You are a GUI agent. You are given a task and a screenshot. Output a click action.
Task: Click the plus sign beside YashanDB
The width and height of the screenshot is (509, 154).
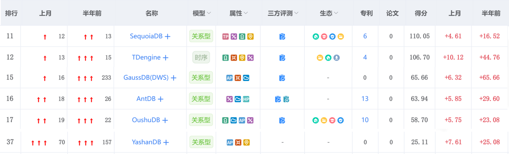(x=166, y=142)
